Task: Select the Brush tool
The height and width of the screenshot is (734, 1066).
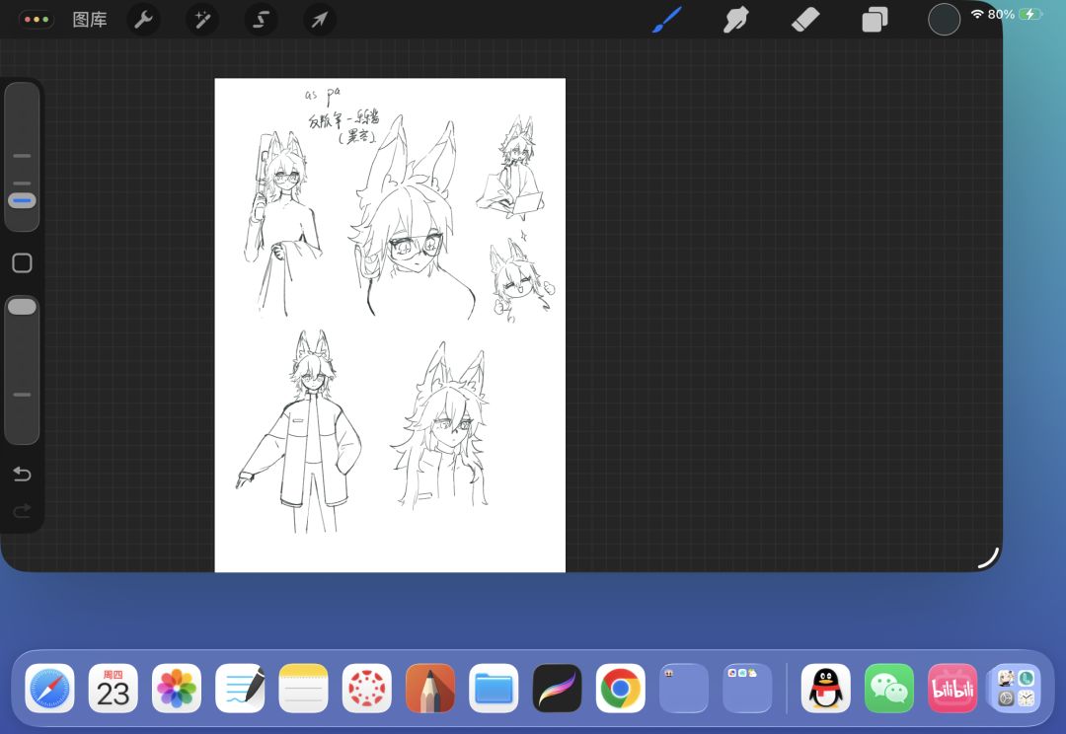Action: [x=667, y=20]
